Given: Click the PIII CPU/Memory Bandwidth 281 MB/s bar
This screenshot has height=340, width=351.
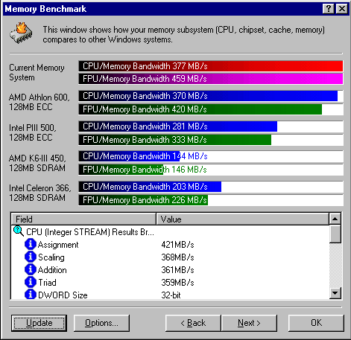Looking at the screenshot, I should coord(211,126).
